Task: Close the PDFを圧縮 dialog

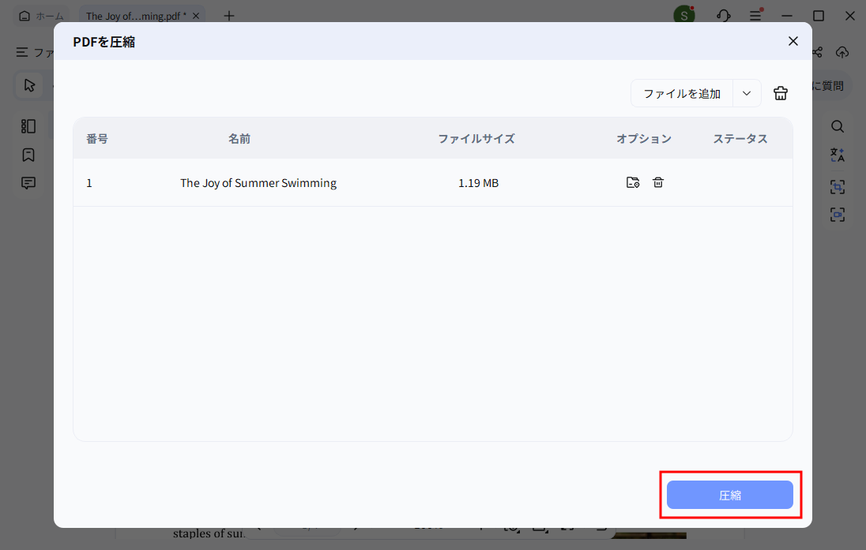Action: click(793, 41)
